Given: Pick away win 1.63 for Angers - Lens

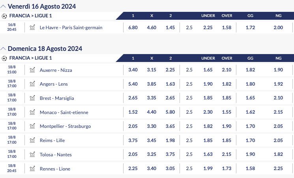Looking at the screenshot, I should tap(170, 84).
